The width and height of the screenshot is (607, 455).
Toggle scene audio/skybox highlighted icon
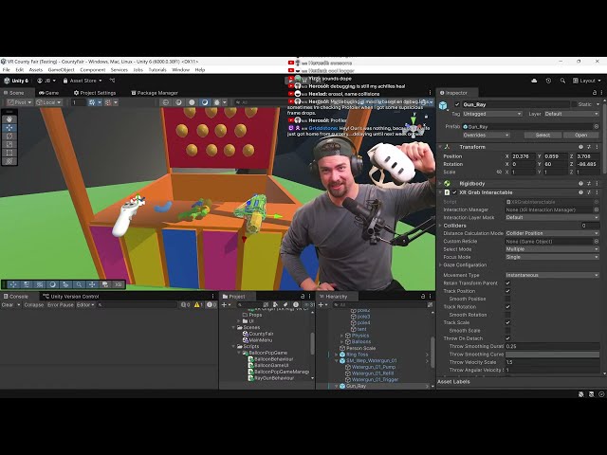point(205,102)
